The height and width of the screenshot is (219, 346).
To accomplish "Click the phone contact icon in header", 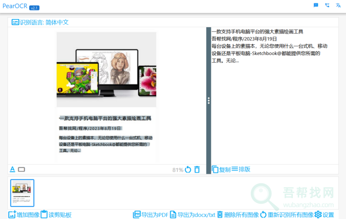I will click(x=327, y=5).
